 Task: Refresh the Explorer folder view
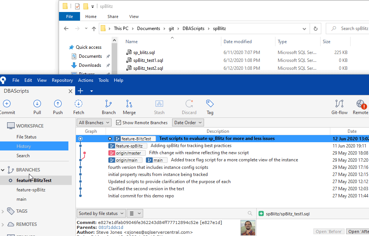tap(316, 29)
